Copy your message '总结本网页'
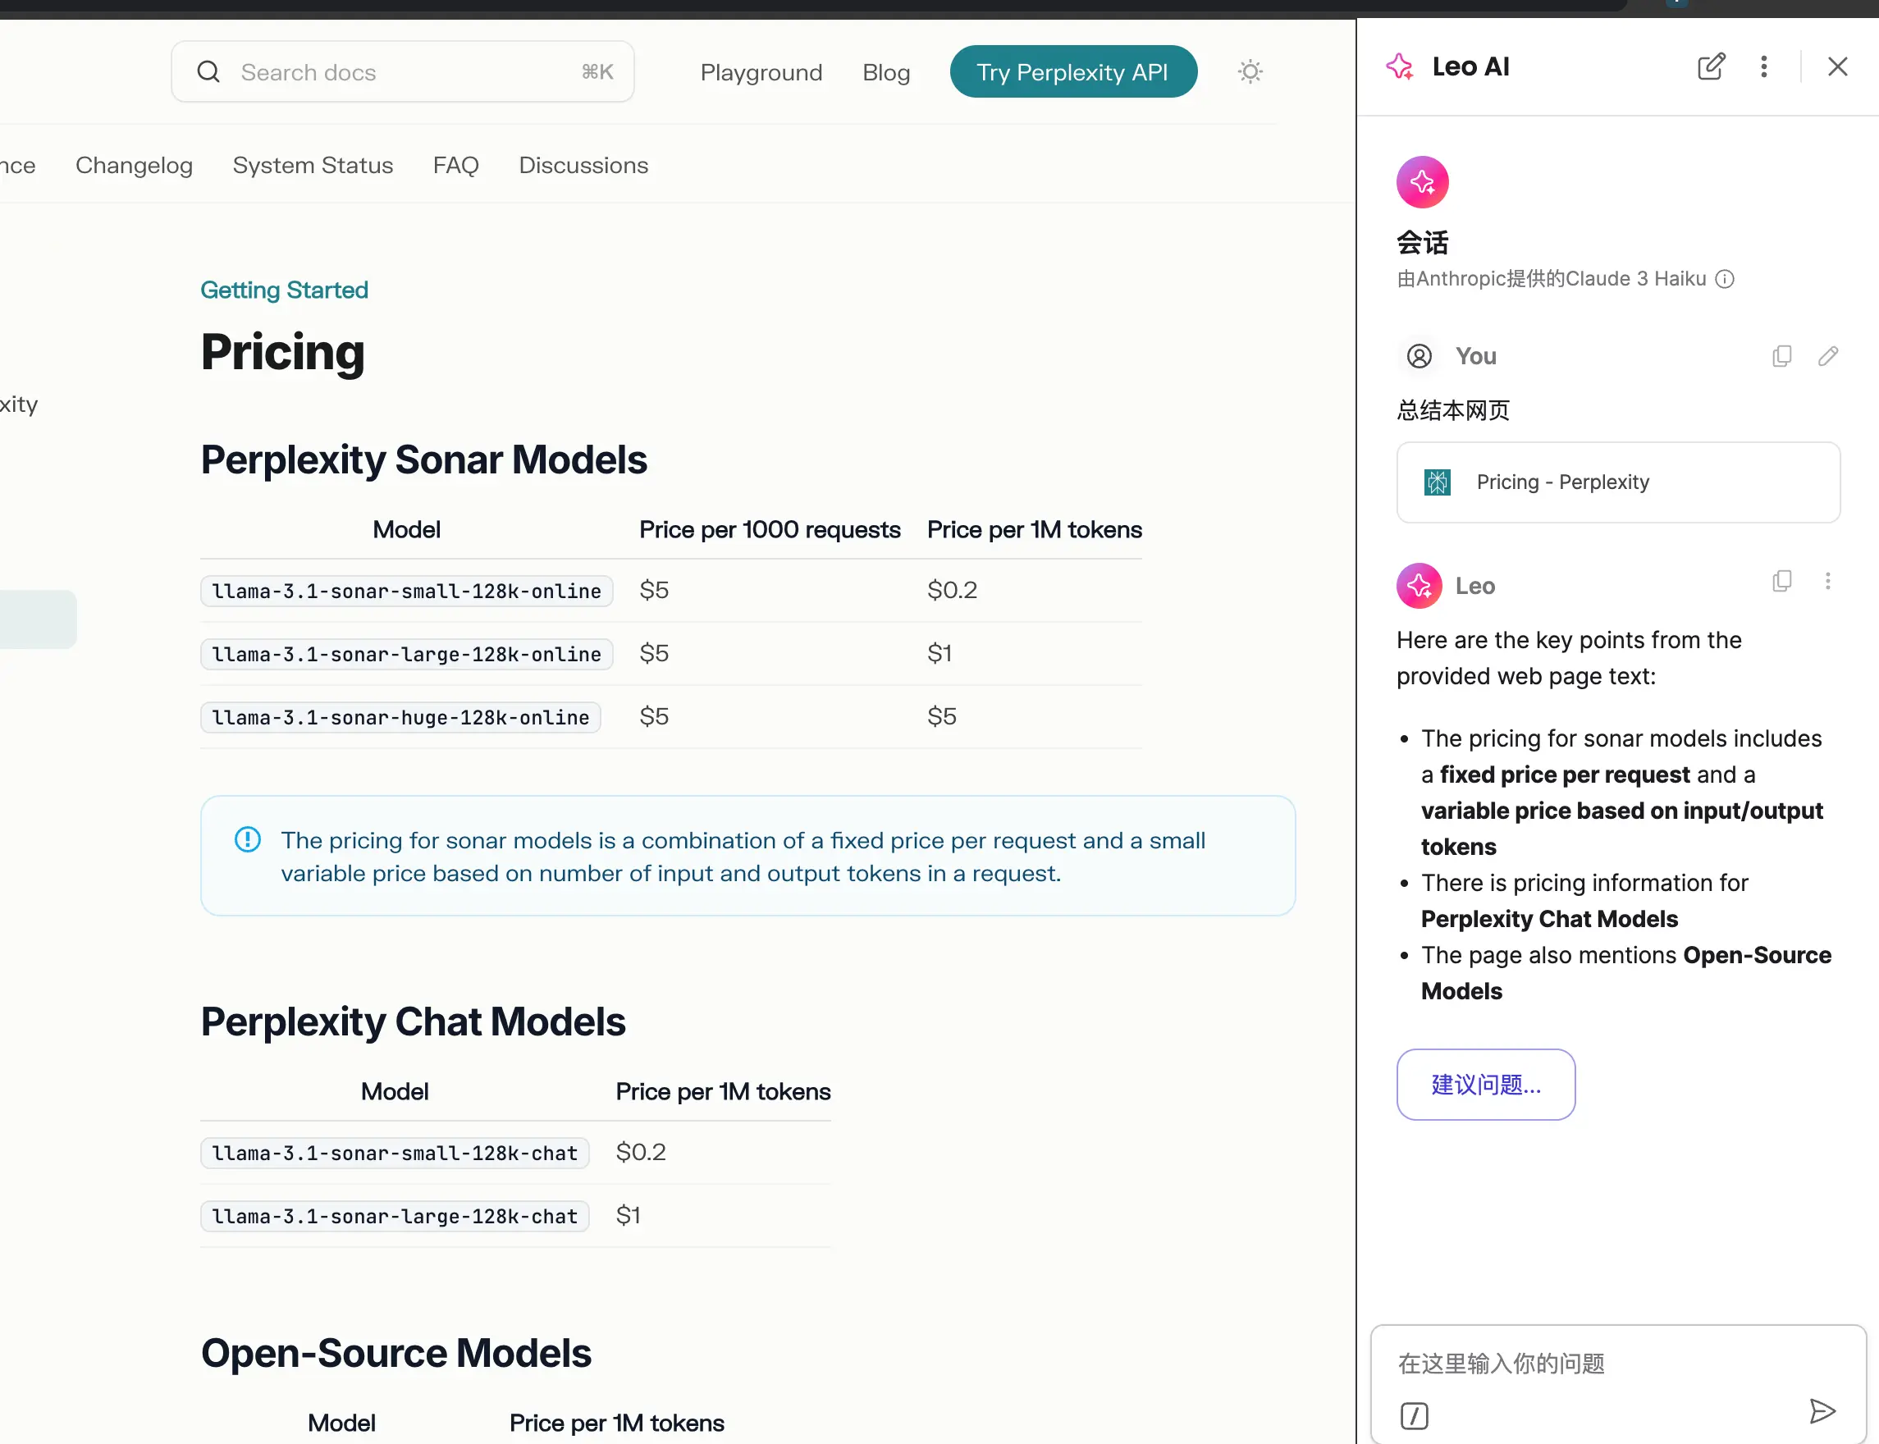Viewport: 1879px width, 1444px height. [1782, 356]
